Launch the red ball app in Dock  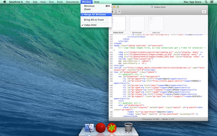[x=101, y=128]
